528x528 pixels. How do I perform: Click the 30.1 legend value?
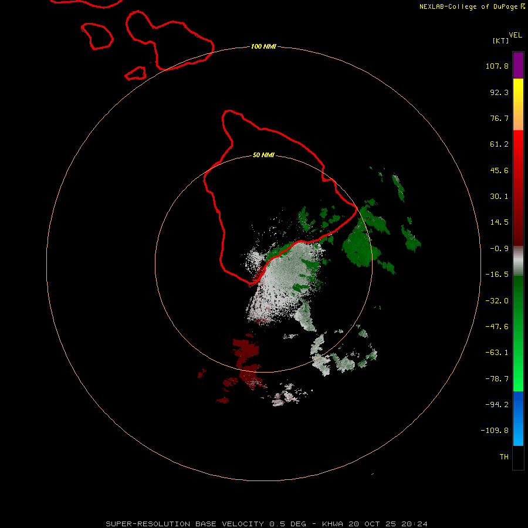pos(499,197)
